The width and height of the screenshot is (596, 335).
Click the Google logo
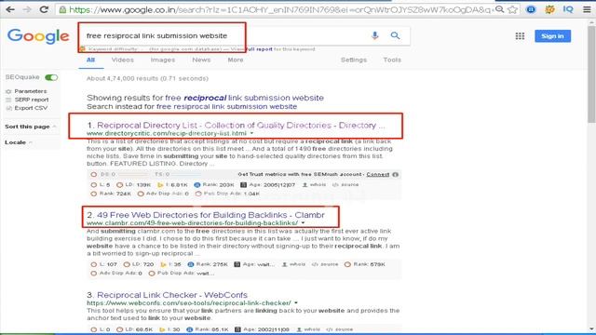coord(38,36)
